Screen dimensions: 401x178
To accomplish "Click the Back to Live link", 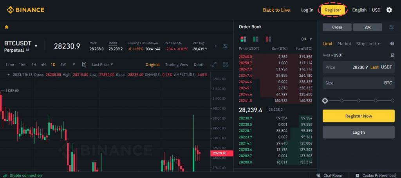I will pos(276,10).
